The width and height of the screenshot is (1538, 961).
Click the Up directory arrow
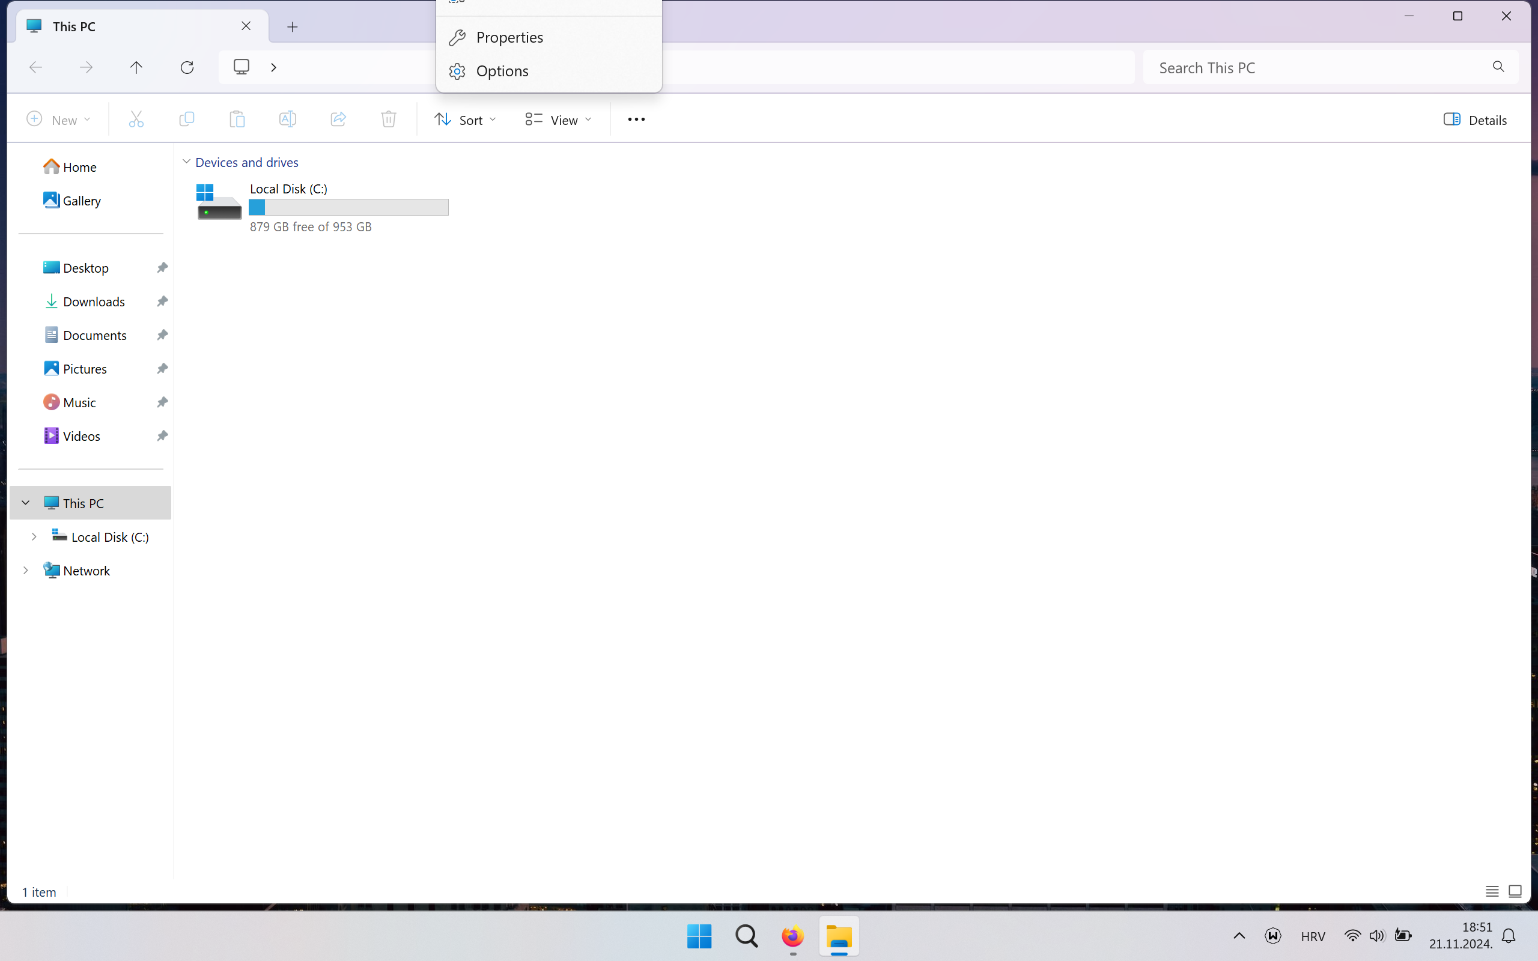(136, 67)
